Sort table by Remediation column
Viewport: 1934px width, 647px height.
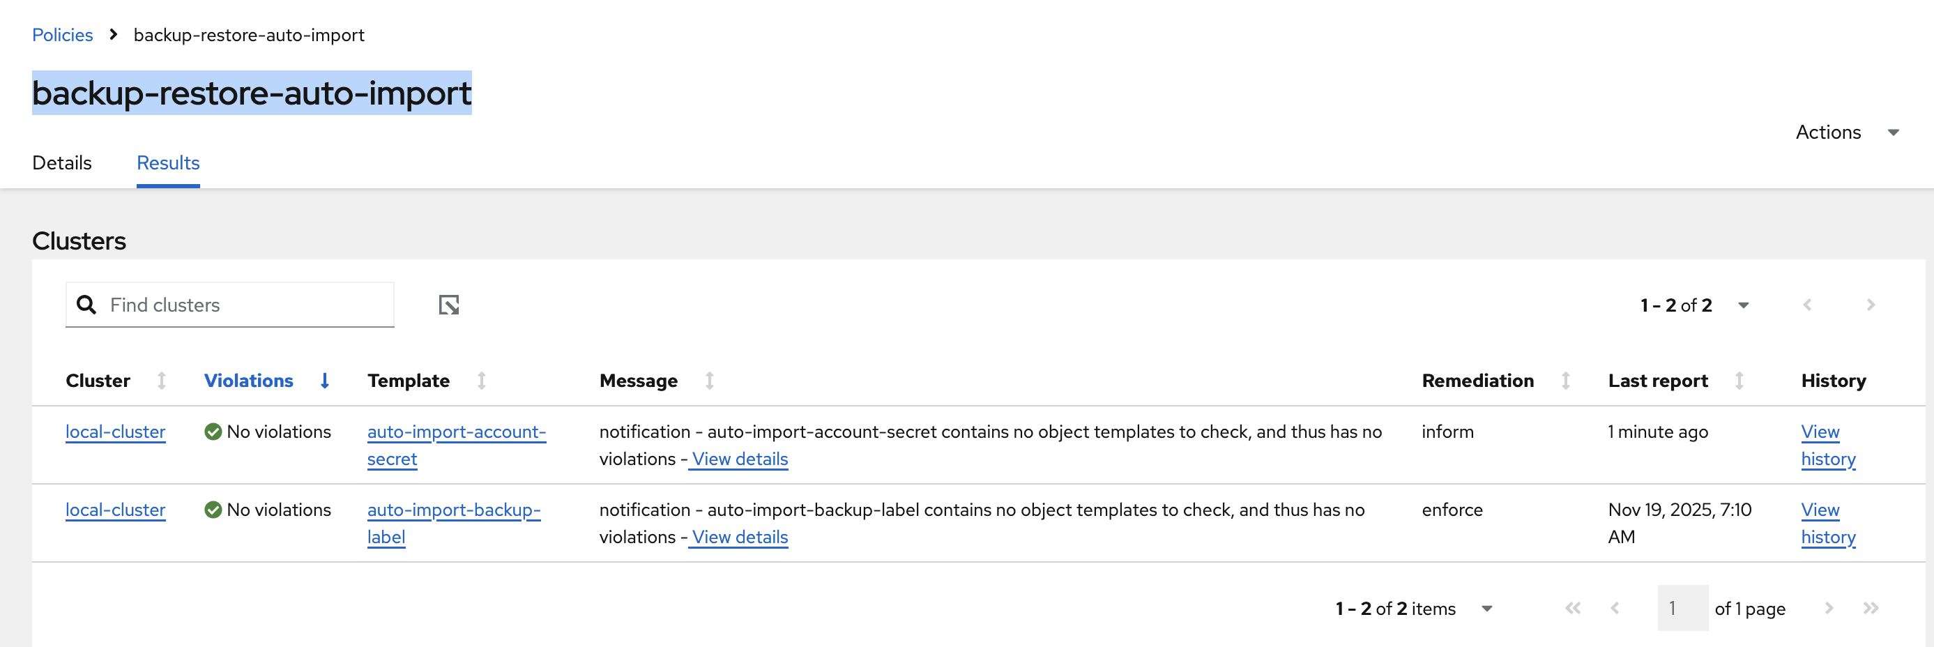coord(1565,381)
